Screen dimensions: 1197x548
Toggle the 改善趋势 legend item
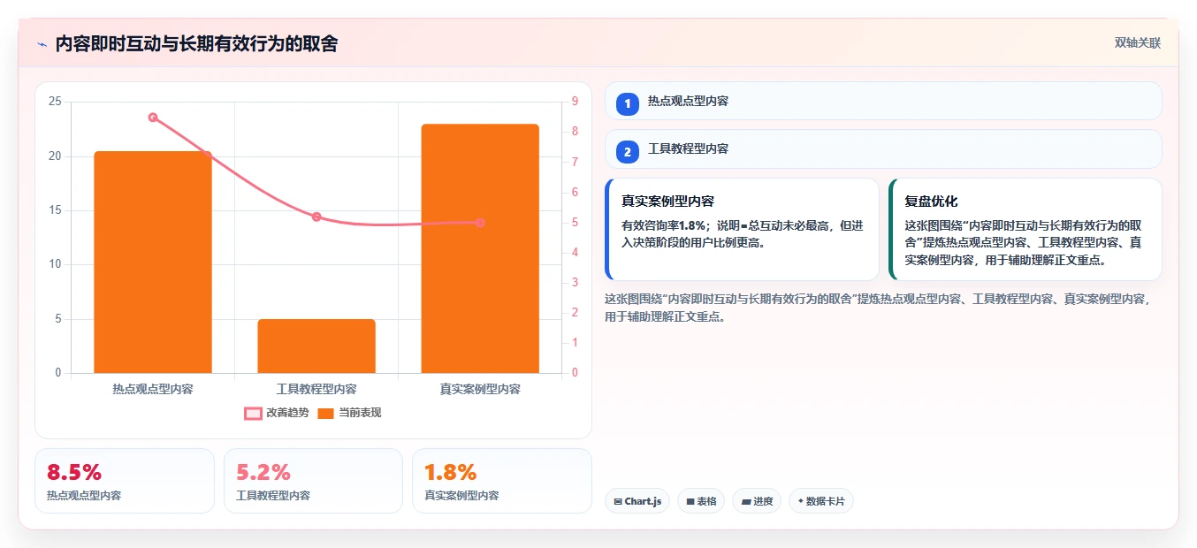[277, 413]
